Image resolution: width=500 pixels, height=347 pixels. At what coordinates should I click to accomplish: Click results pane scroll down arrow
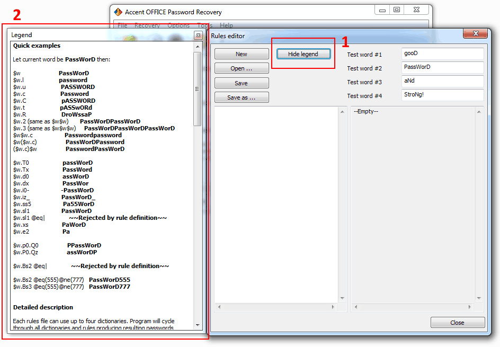(479, 298)
